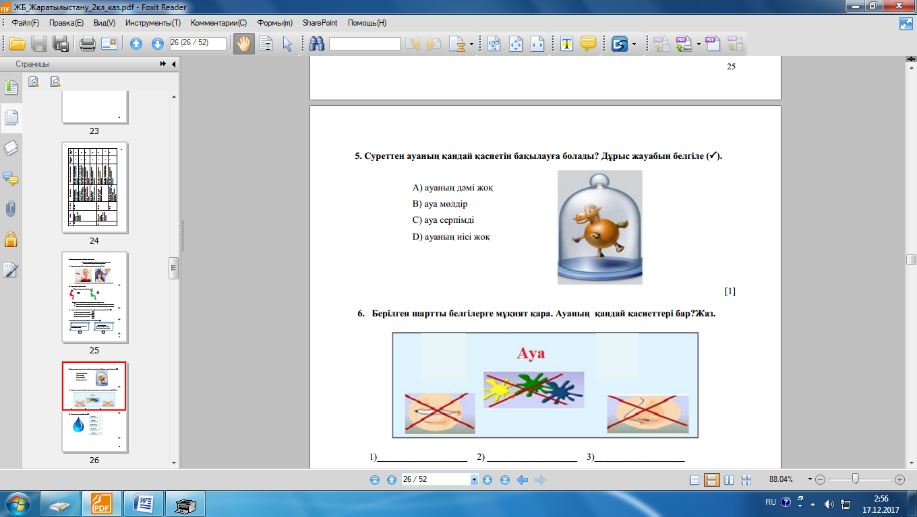
Task: Select page 24 thumbnail
Action: coord(94,188)
